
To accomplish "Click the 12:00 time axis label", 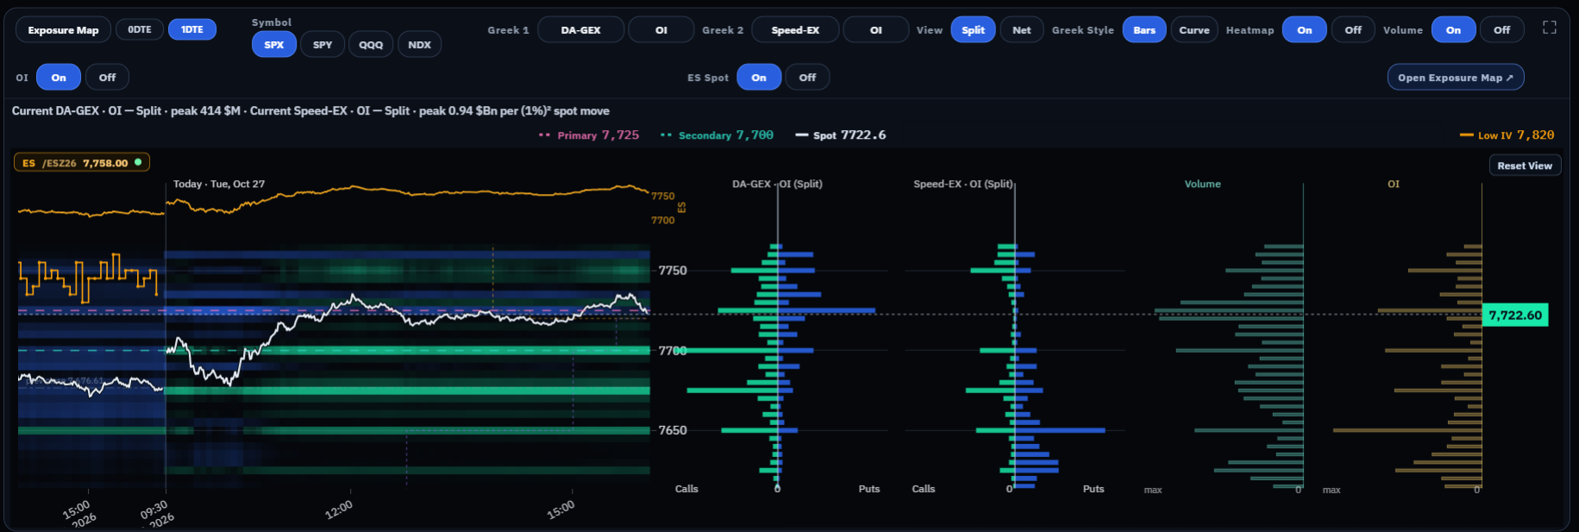I will point(339,510).
